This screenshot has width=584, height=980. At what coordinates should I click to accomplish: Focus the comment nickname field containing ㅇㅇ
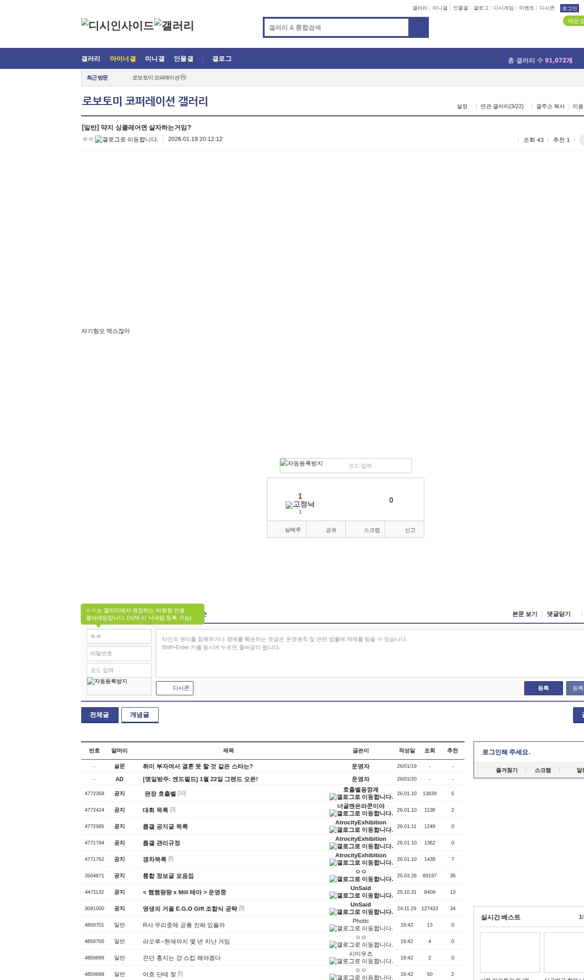119,636
